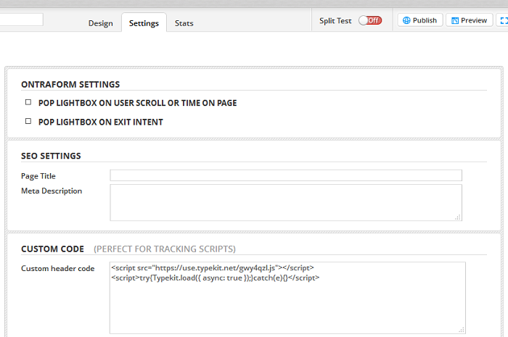The image size is (508, 337).
Task: Click the 'Meta Description' label
Action: point(52,191)
